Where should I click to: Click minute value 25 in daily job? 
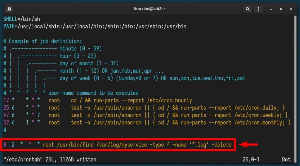(6, 108)
